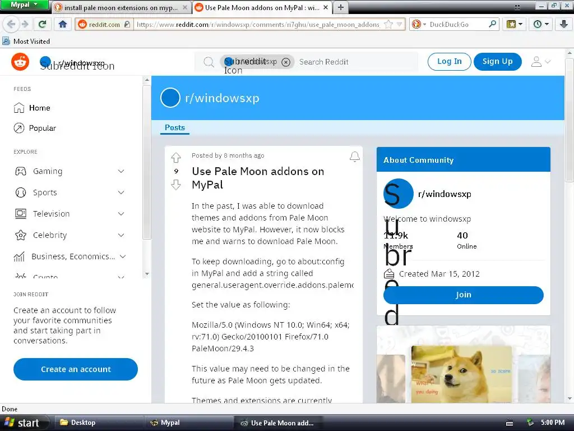Expand the Celebrity category
Image resolution: width=574 pixels, height=431 pixels.
121,235
